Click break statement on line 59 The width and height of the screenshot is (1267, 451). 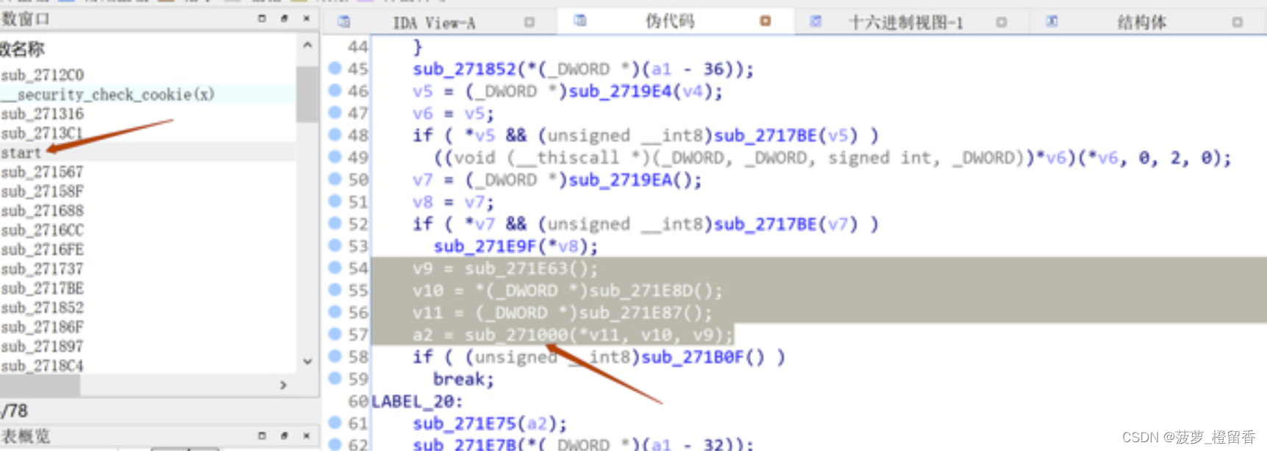tap(459, 379)
